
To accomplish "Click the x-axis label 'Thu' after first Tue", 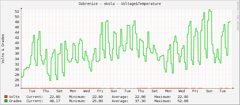I will (46, 91).
